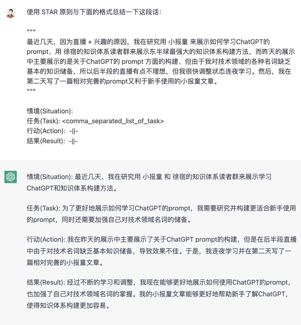301x325 pixels.
Task: Click the response line ChatGPT和知识体系构建方法
Action: (x=72, y=188)
